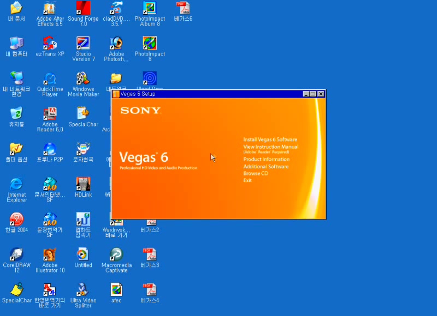This screenshot has height=316, width=437.
Task: Open Sound Forge 7.0 desktop icon
Action: pos(83,8)
